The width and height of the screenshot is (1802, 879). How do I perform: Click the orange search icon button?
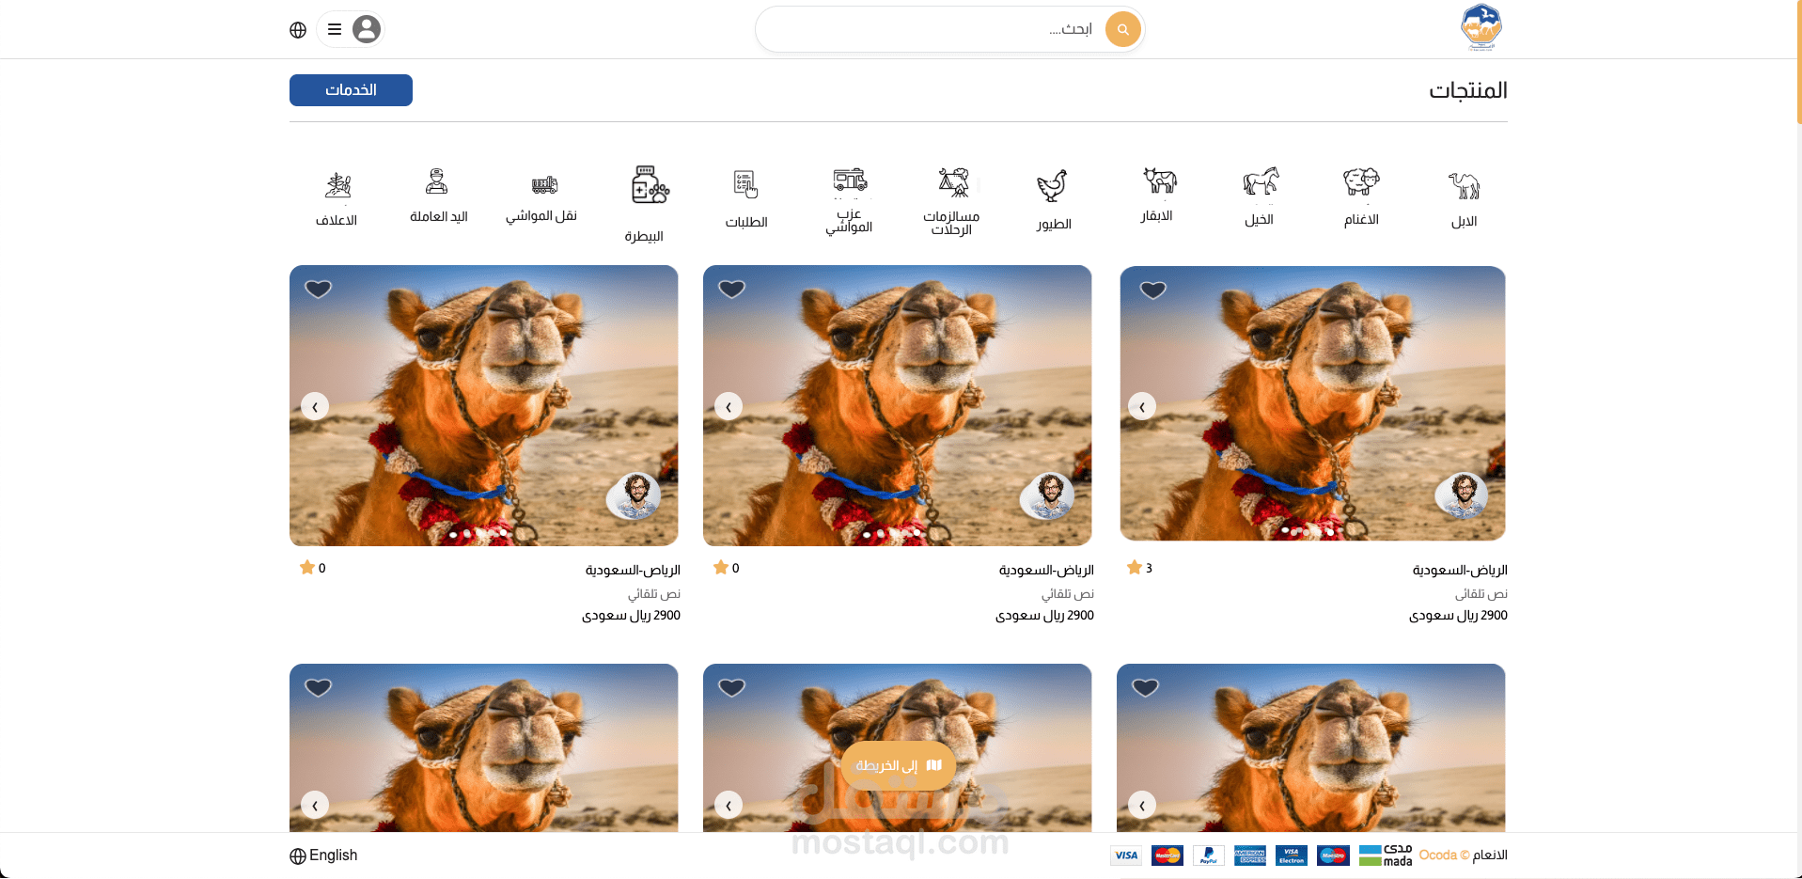tap(1122, 29)
